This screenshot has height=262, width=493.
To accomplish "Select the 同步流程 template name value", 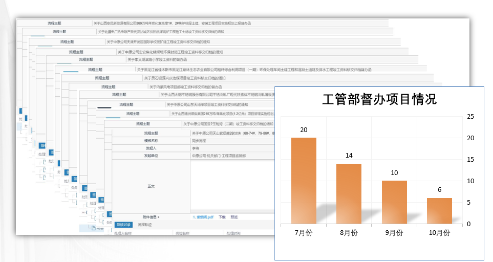I will click(199, 141).
